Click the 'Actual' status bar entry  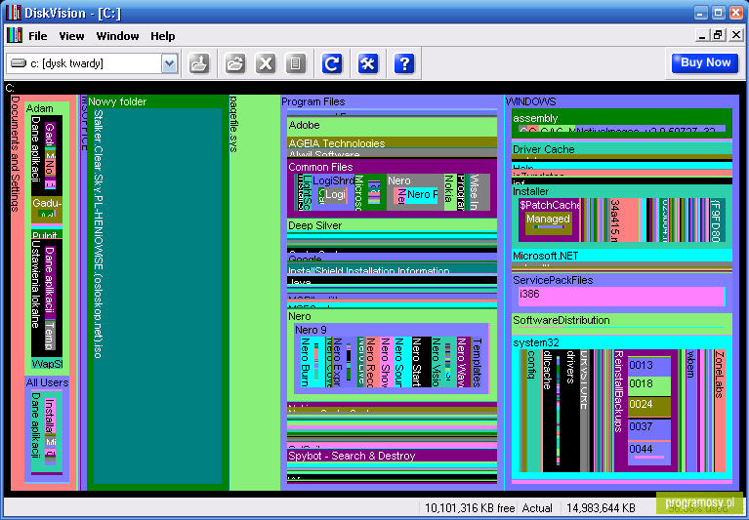tap(537, 508)
